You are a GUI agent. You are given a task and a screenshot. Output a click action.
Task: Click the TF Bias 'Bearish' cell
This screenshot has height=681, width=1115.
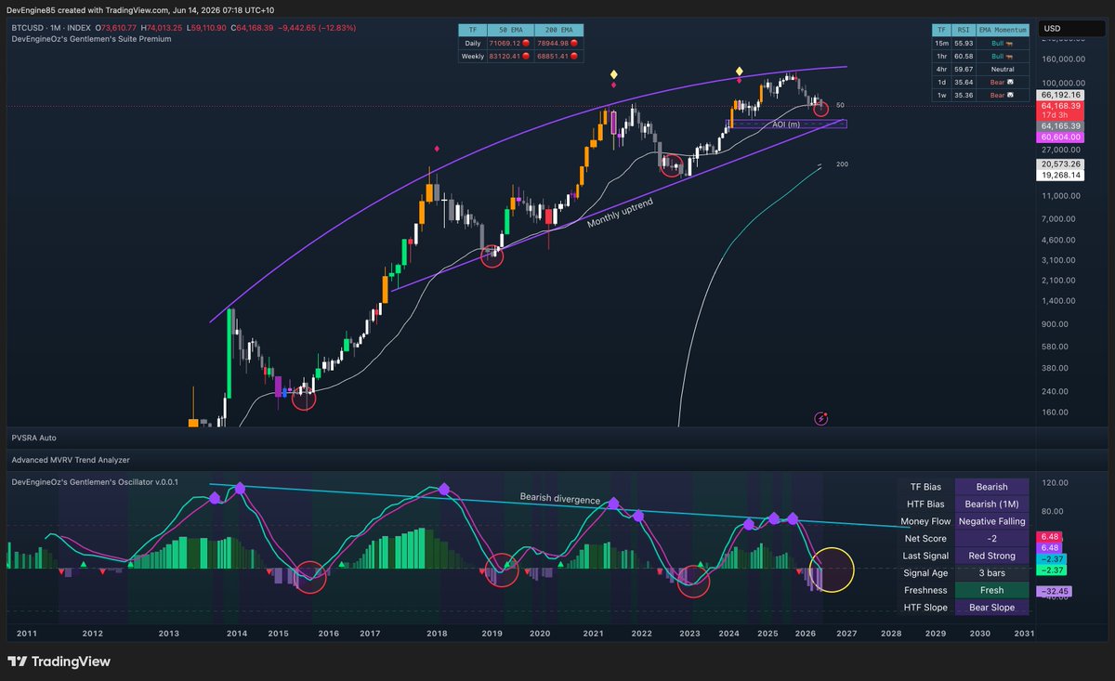[991, 487]
